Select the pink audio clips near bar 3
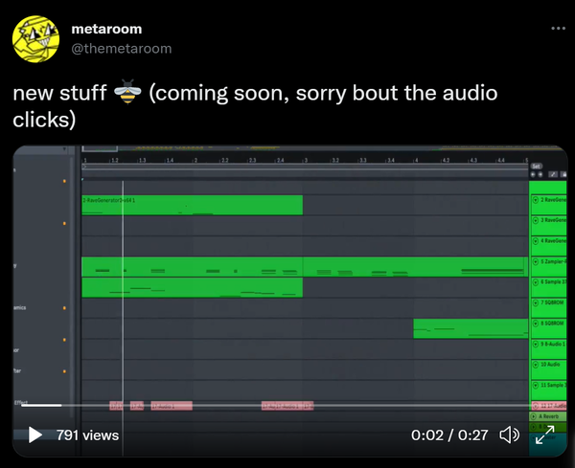 point(287,406)
